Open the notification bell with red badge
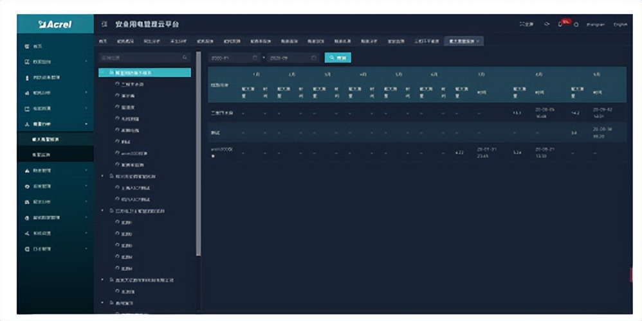 [560, 24]
